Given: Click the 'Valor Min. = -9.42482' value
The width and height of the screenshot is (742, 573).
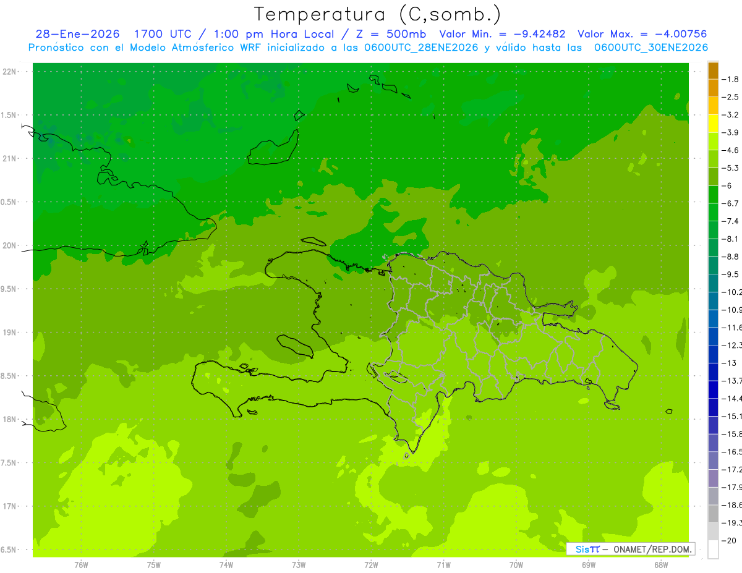Looking at the screenshot, I should (502, 34).
